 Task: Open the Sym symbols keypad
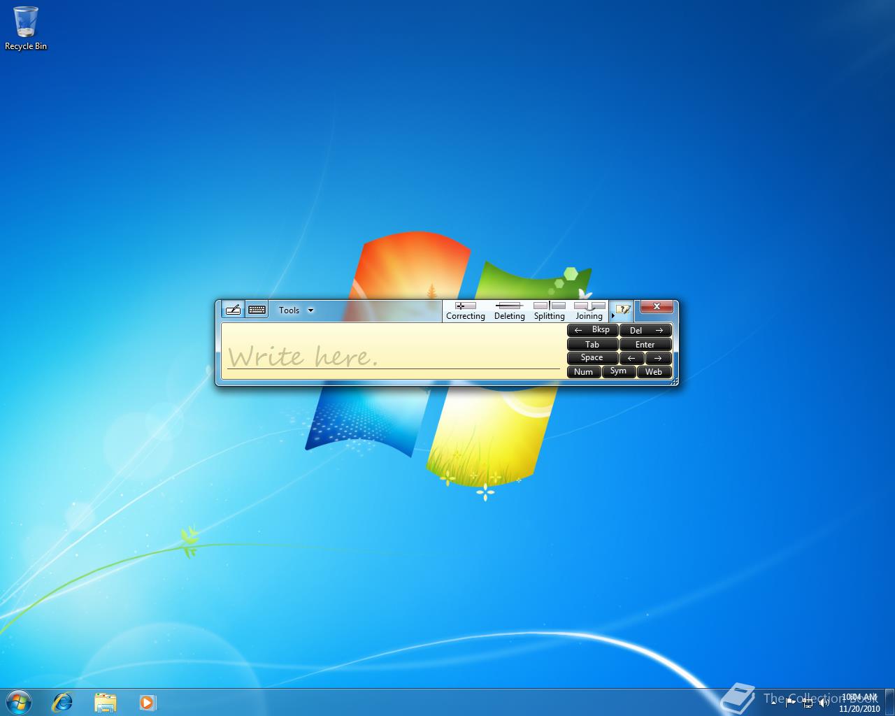pos(619,371)
